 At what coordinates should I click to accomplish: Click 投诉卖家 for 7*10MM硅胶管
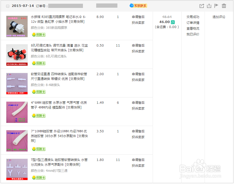[x=138, y=137]
